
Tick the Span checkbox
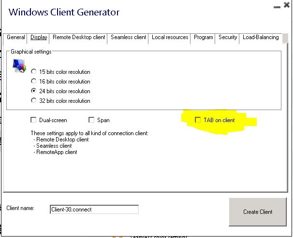(x=91, y=120)
